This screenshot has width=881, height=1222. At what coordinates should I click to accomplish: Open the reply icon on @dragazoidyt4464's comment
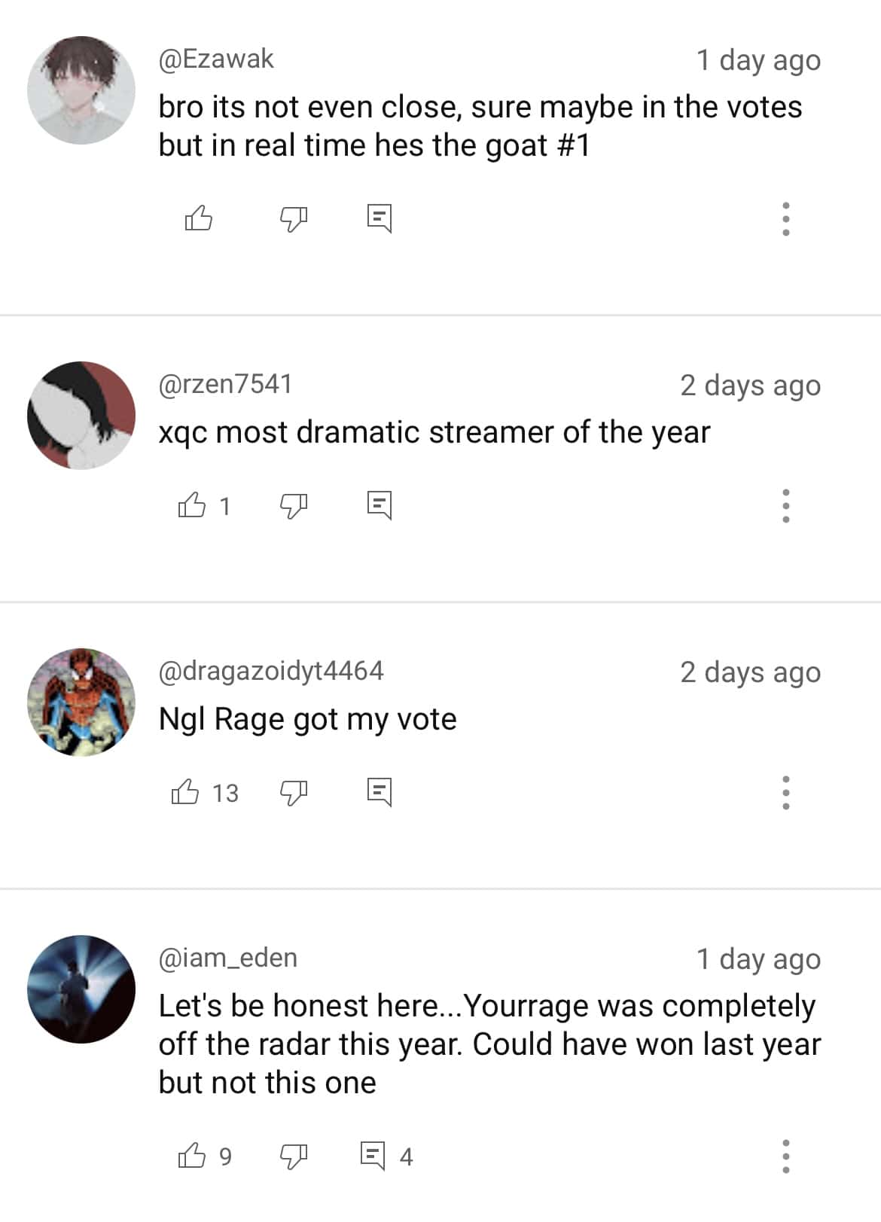tap(381, 793)
